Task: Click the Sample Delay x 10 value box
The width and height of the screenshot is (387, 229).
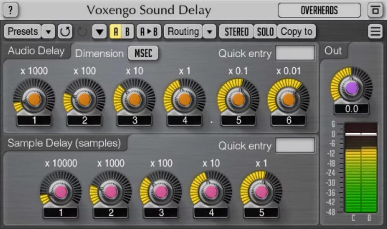Action: (211, 213)
